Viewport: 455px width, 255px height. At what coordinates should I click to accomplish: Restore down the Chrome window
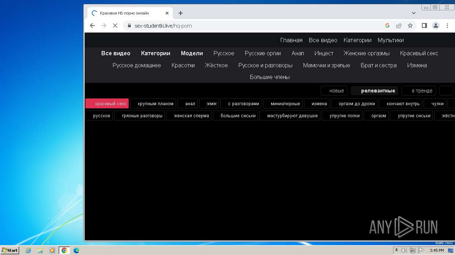(x=435, y=7)
